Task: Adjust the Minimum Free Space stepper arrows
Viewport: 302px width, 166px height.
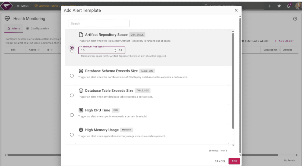Action: 115,50
